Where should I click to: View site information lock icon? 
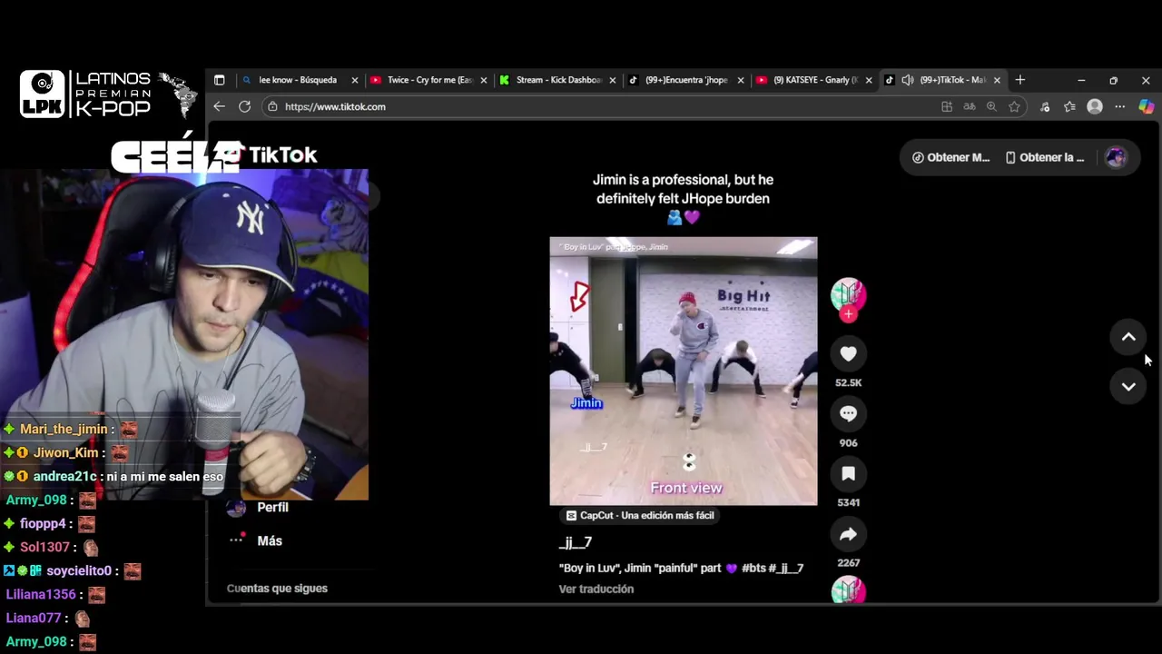(x=272, y=106)
